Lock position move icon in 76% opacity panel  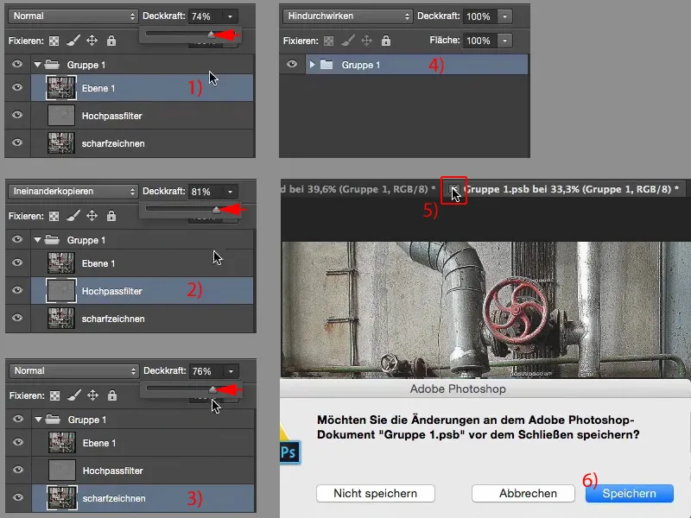click(92, 395)
